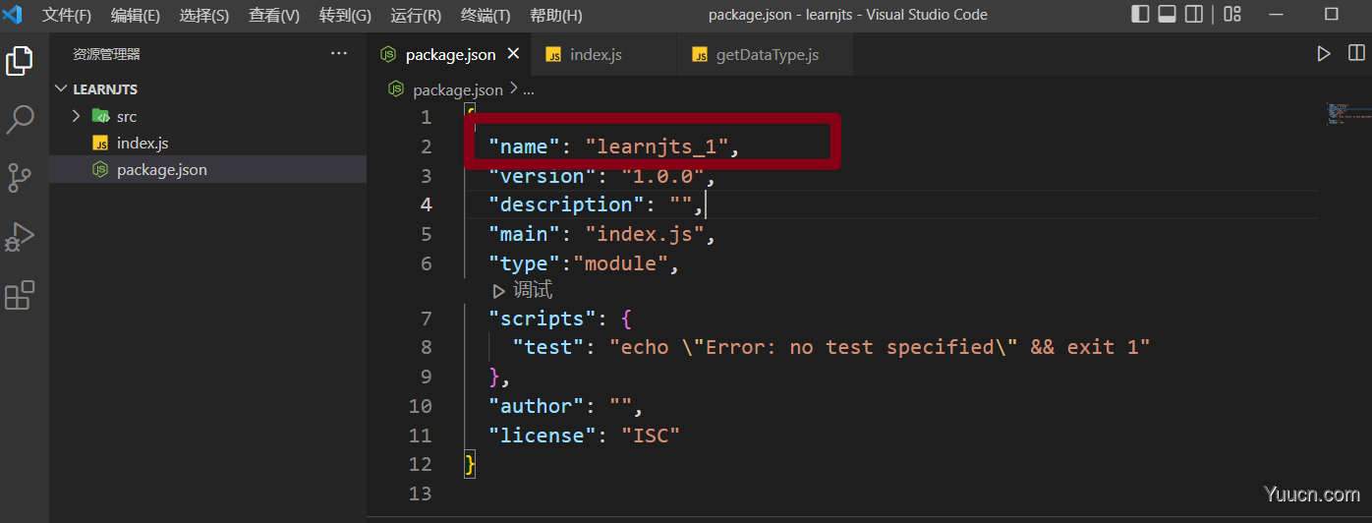
Task: Open the 文件(F) menu
Action: click(x=67, y=15)
